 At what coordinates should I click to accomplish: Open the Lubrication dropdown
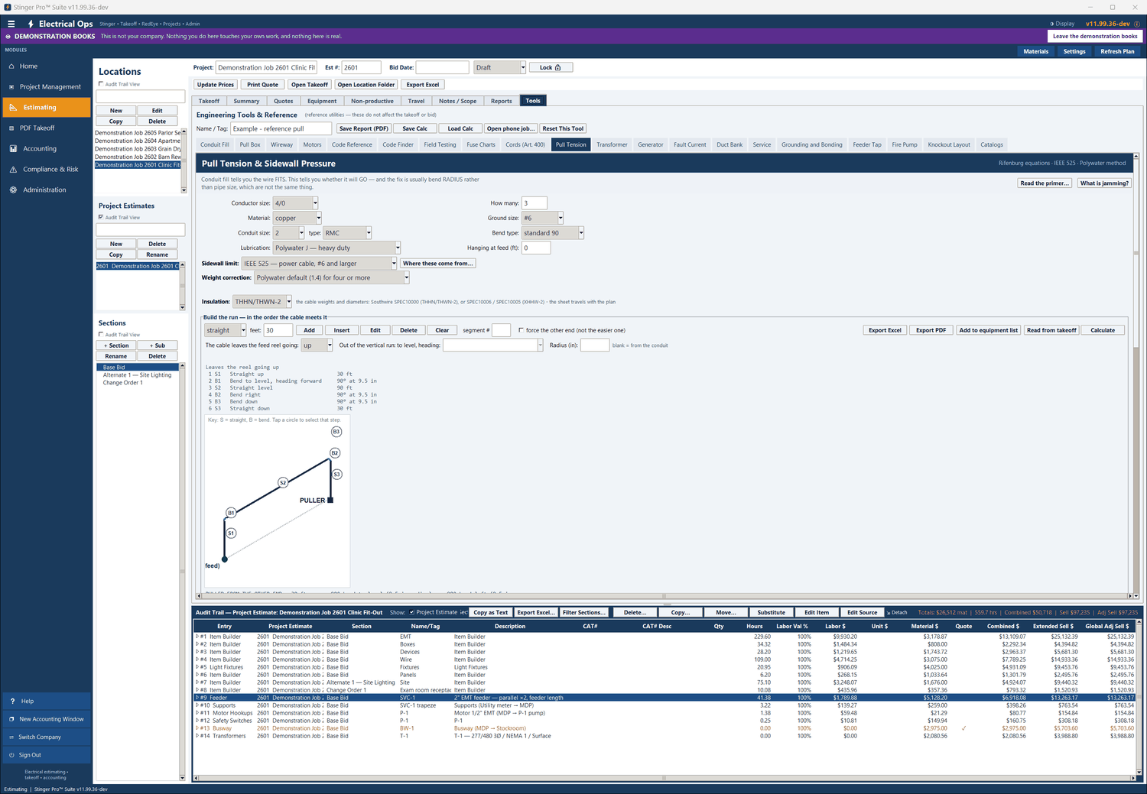336,248
